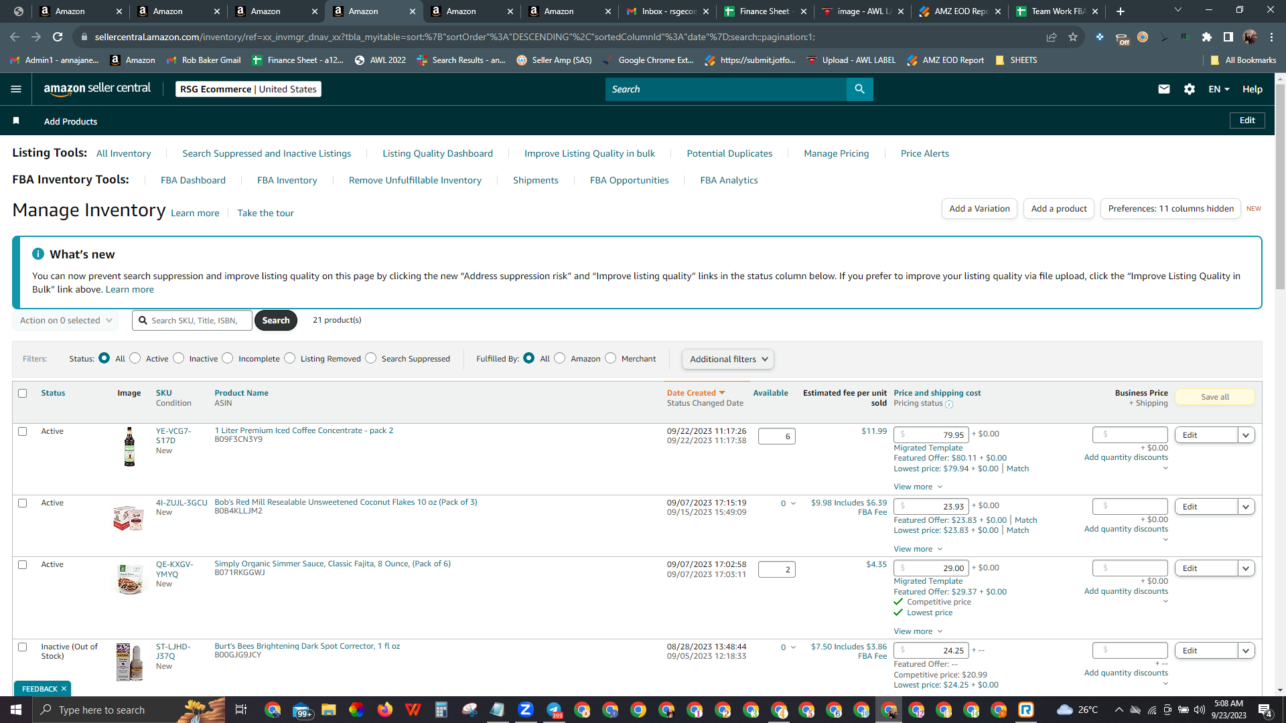1286x723 pixels.
Task: Open the Chrome side panel icon
Action: pos(1228,37)
